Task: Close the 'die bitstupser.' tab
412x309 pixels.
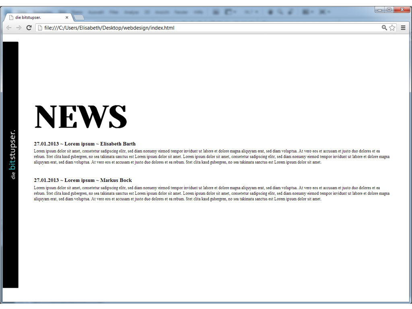Action: point(67,18)
